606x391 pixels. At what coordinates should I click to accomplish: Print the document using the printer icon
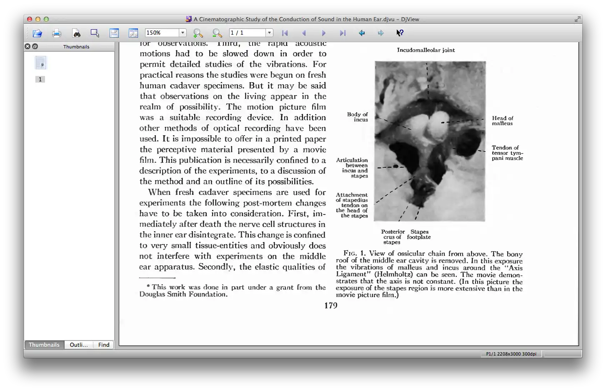click(57, 33)
